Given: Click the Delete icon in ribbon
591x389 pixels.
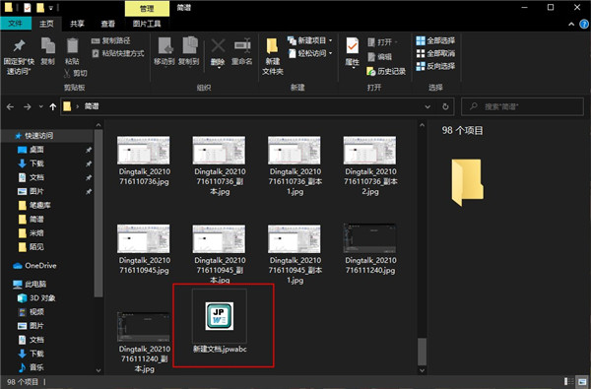Looking at the screenshot, I should point(218,46).
